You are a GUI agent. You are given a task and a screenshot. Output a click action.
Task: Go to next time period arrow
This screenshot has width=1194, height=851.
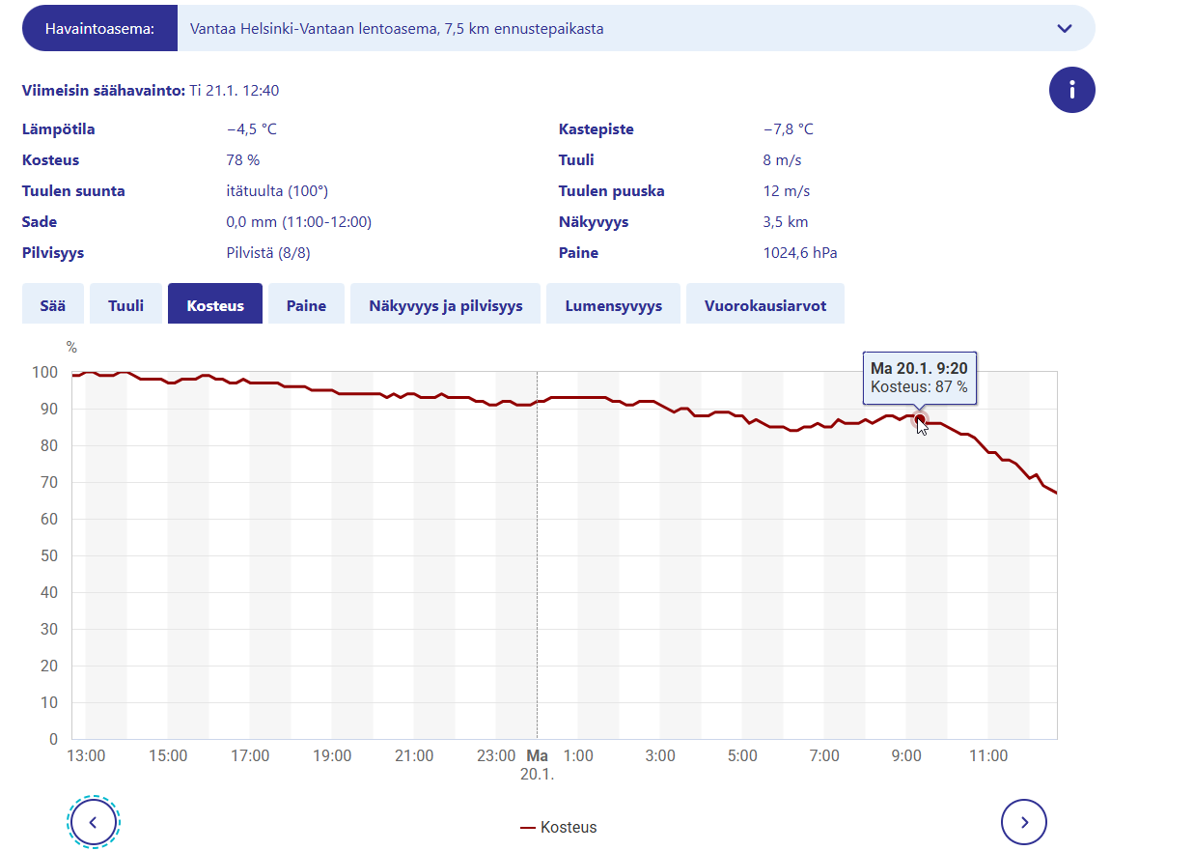coord(1024,822)
